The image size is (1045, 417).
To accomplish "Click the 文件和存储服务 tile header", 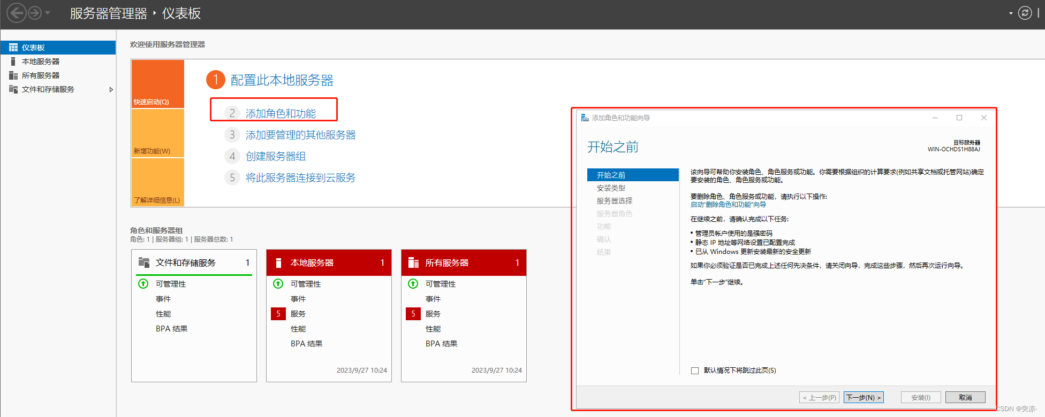I will (x=194, y=262).
